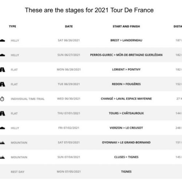Click the DATE column header
Image resolution: width=182 pixels, height=182 pixels.
(69, 26)
